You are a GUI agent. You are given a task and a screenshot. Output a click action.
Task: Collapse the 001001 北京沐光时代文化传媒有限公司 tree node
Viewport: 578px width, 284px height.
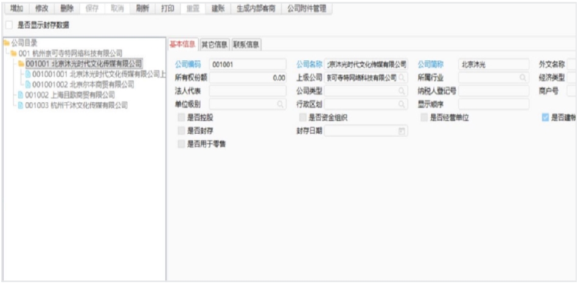pyautogui.click(x=21, y=64)
